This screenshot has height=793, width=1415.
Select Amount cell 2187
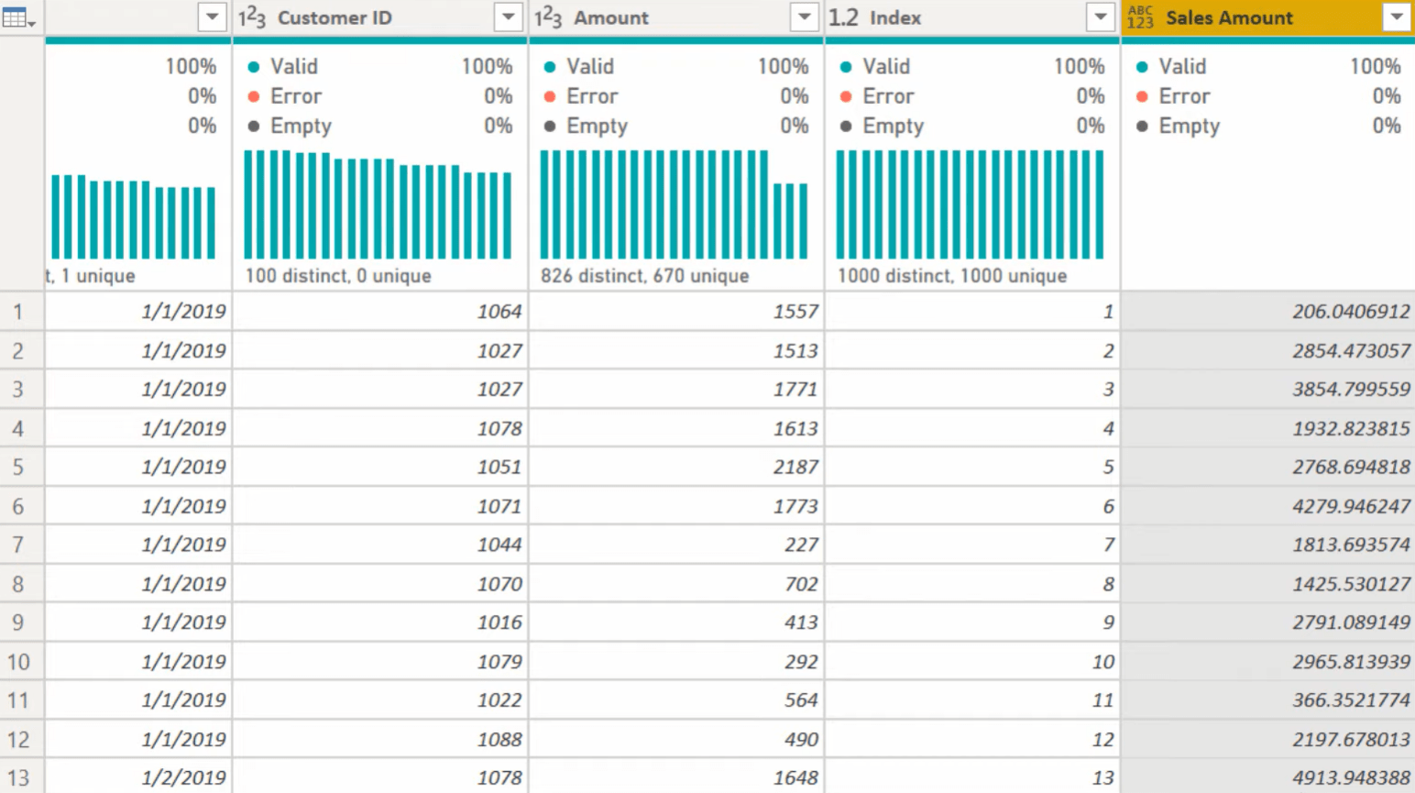click(x=676, y=468)
